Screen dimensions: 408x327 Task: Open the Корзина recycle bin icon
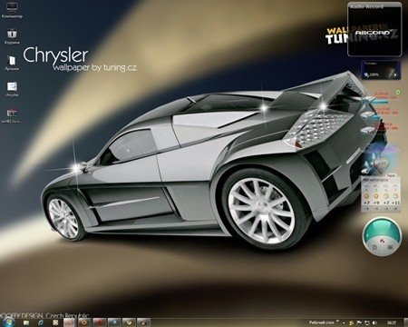[12, 36]
